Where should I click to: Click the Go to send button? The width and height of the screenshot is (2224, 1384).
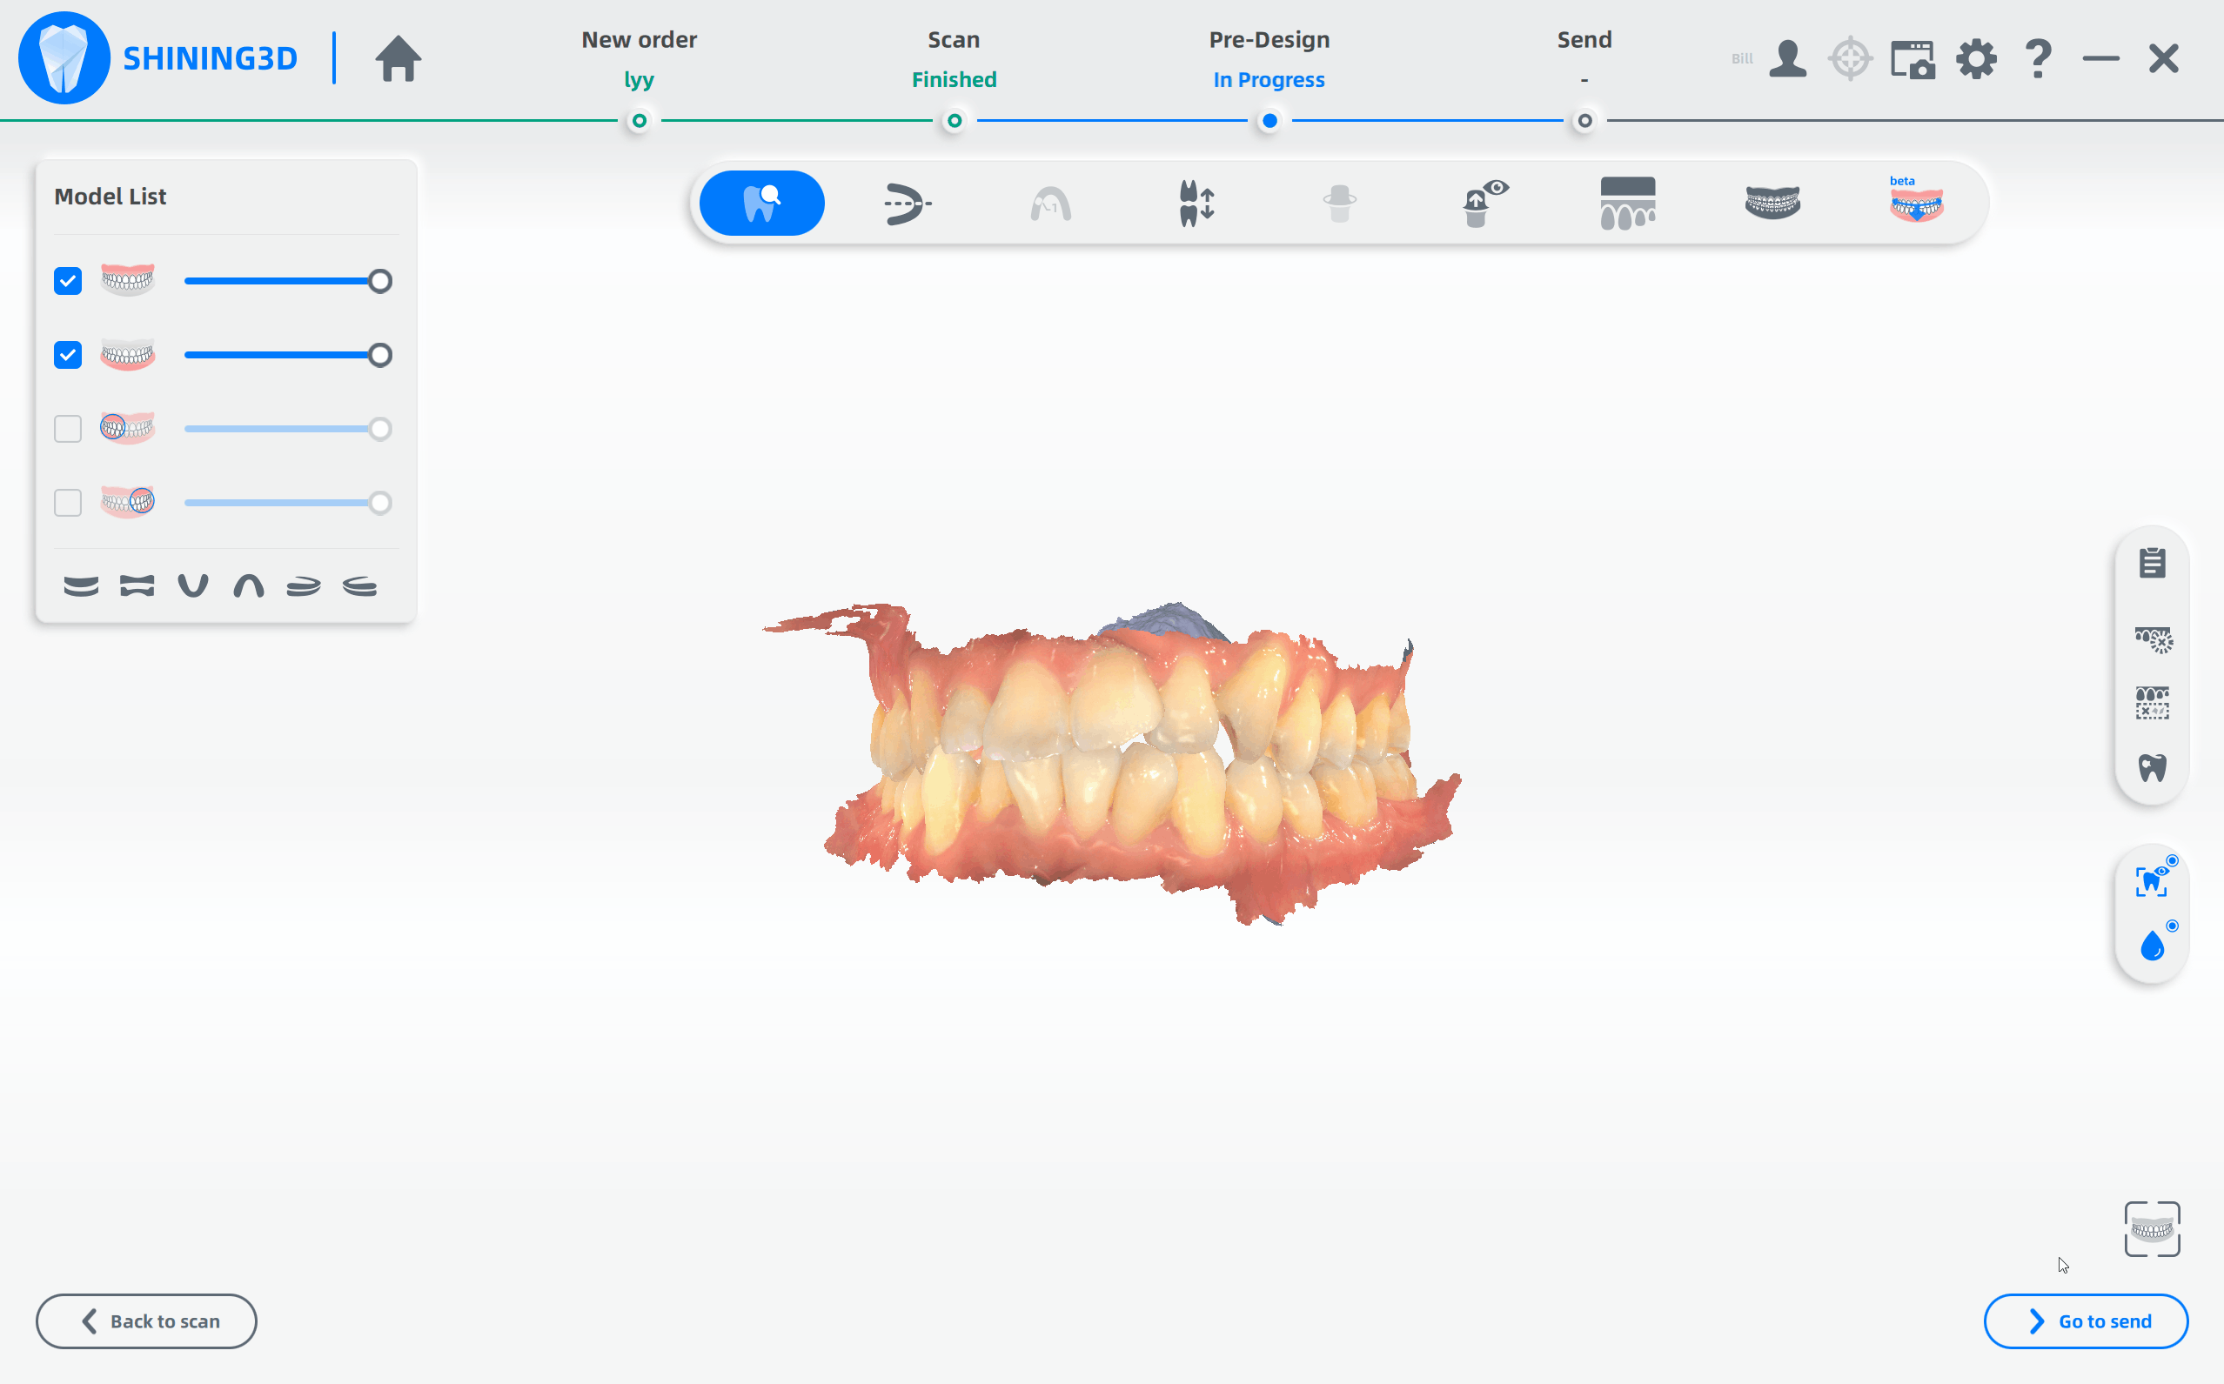click(2085, 1320)
